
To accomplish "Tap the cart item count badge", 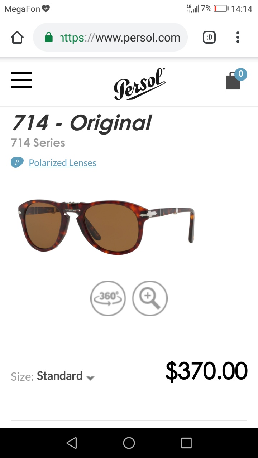I will coord(241,74).
